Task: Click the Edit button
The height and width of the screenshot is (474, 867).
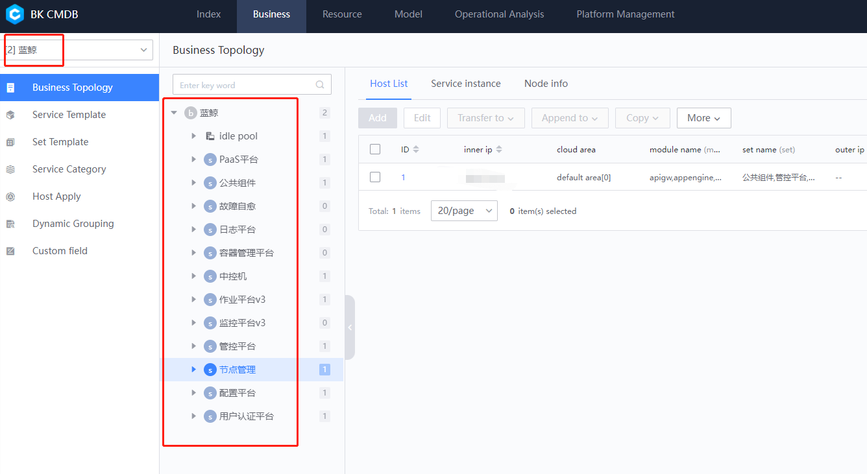Action: point(422,118)
